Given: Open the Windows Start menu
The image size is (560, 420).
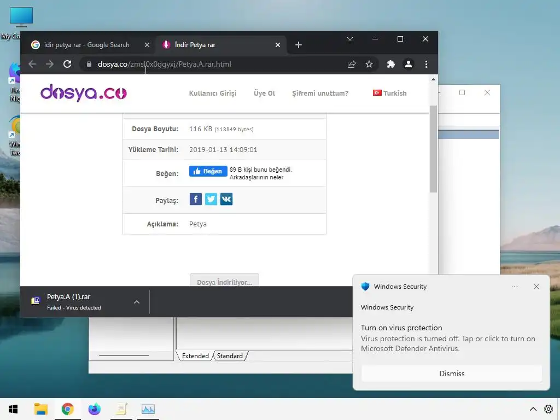Looking at the screenshot, I should coord(13,409).
